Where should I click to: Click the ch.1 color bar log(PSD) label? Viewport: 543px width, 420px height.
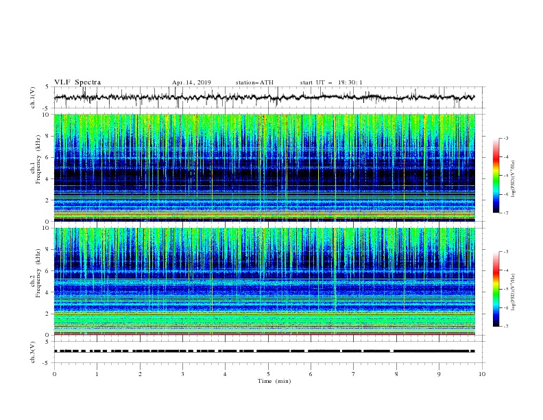514,179
